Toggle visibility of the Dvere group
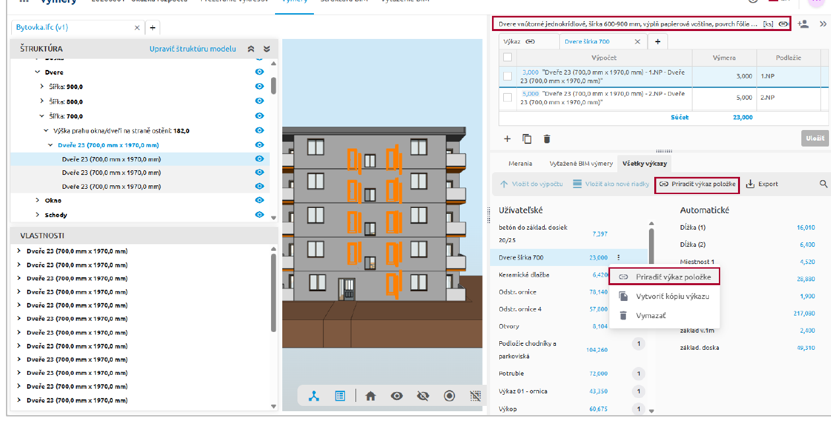831x429 pixels. point(259,72)
